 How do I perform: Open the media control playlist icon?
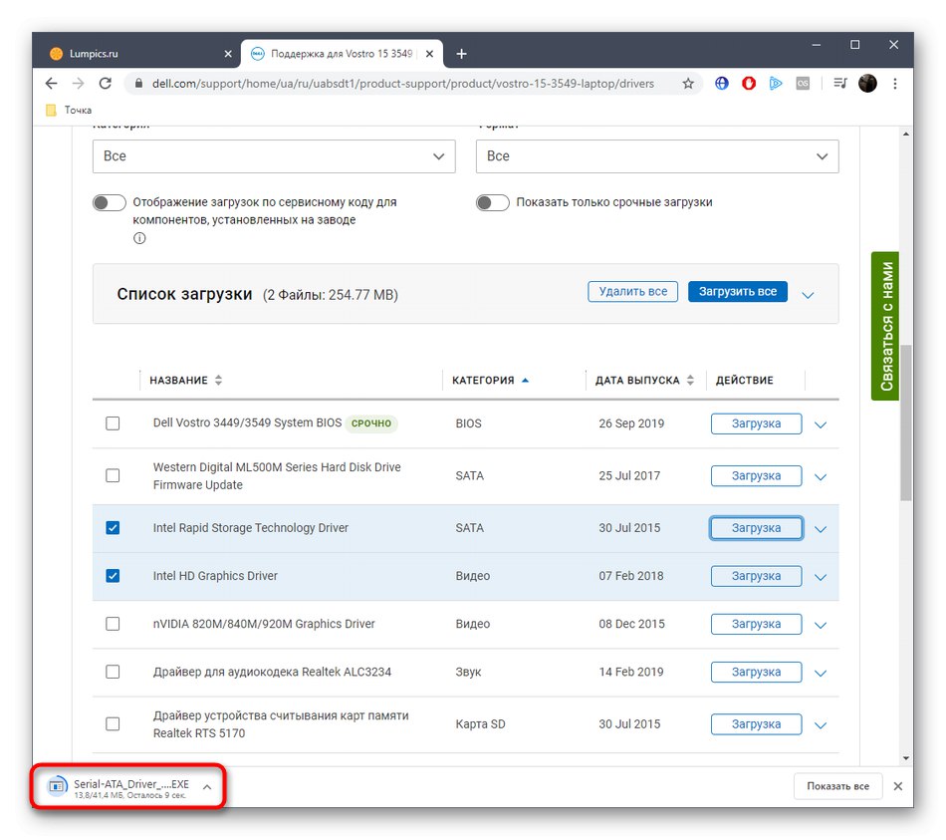(x=840, y=84)
